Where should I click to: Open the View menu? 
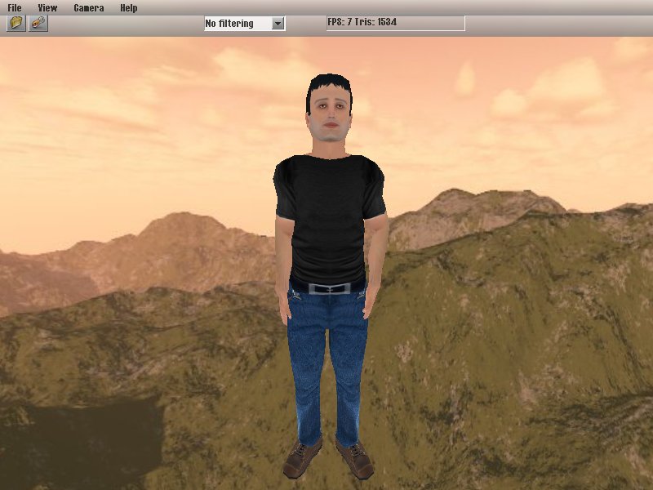point(47,8)
